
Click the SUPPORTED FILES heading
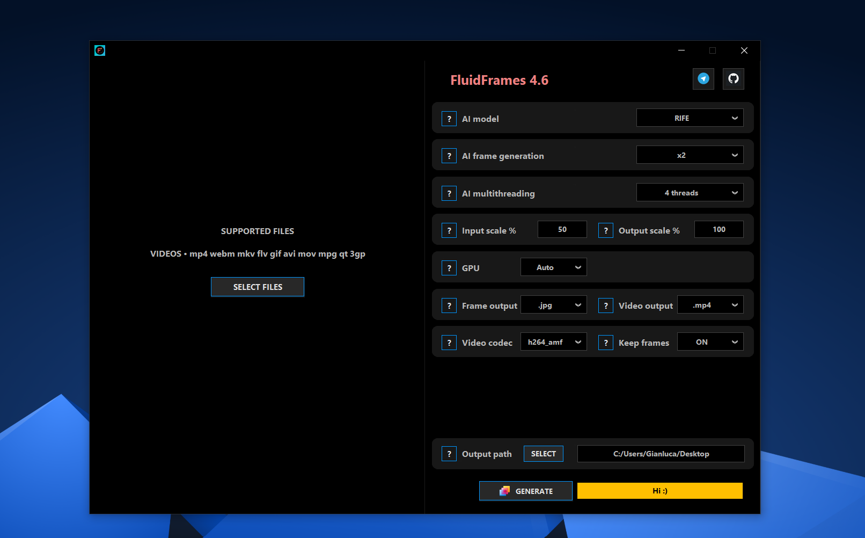pyautogui.click(x=258, y=231)
